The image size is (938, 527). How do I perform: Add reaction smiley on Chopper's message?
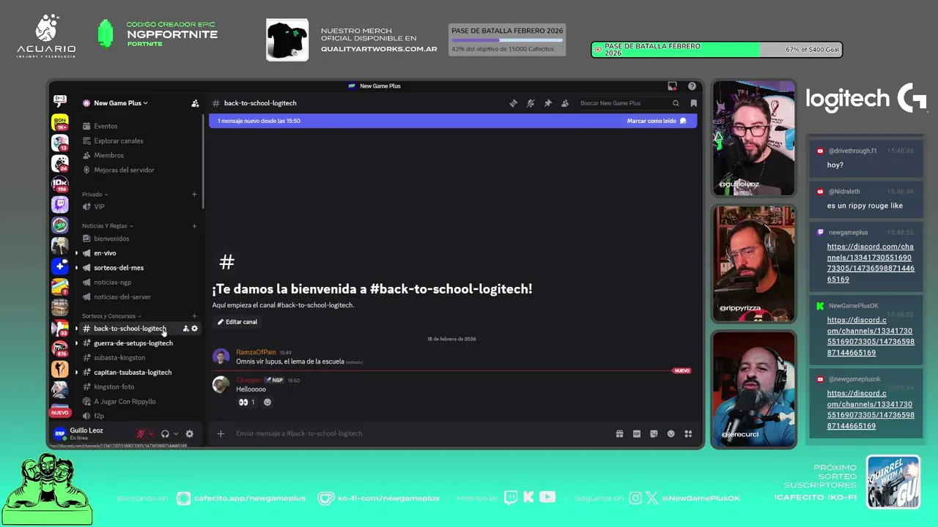(x=267, y=402)
